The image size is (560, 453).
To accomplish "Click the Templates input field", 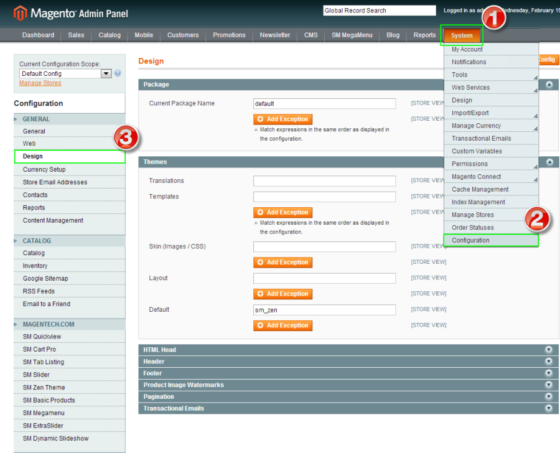I will tap(324, 197).
